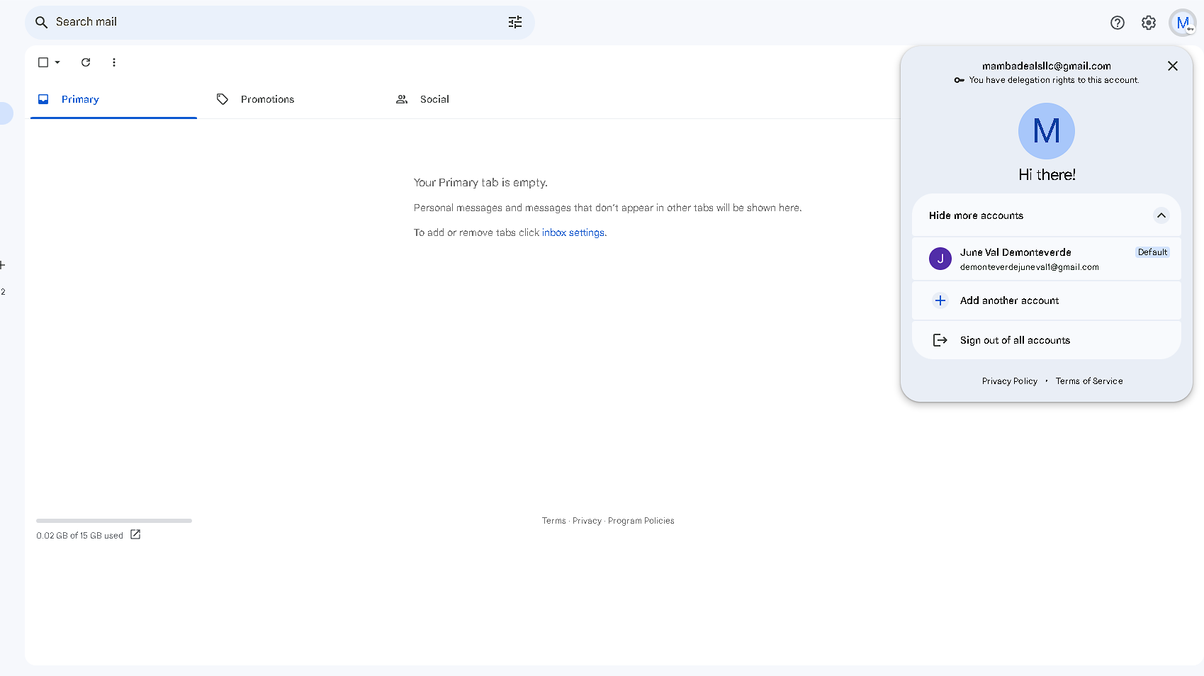Image resolution: width=1204 pixels, height=676 pixels.
Task: Open the search options filter icon
Action: [515, 22]
